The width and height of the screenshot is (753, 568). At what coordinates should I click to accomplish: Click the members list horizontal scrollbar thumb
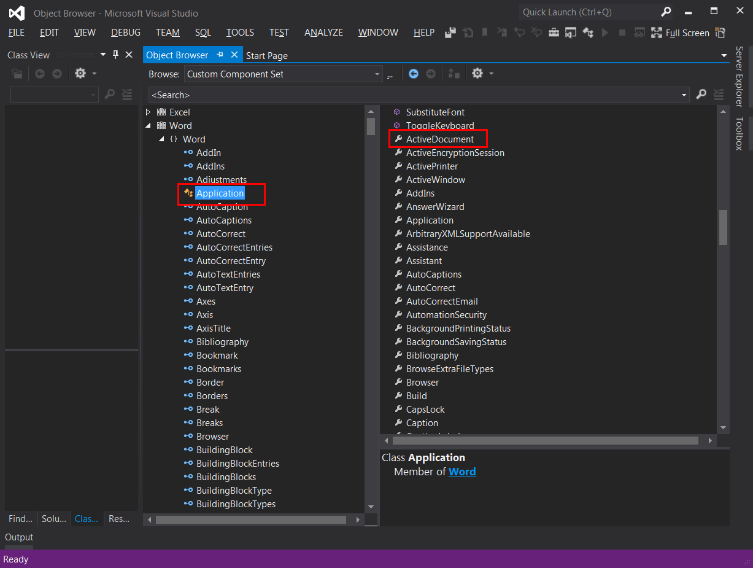pyautogui.click(x=545, y=440)
